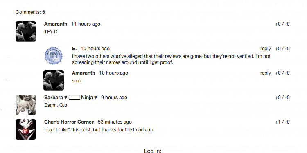Screen dimensions: 307x153
Task: Click the '11 hours ago' timestamp
Action: click(x=86, y=24)
